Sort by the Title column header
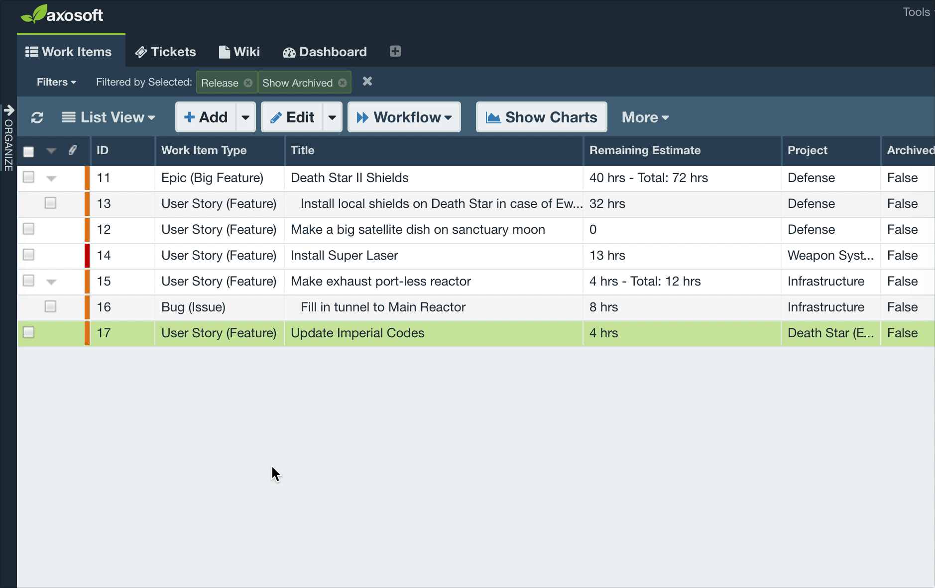The image size is (935, 588). [x=434, y=150]
